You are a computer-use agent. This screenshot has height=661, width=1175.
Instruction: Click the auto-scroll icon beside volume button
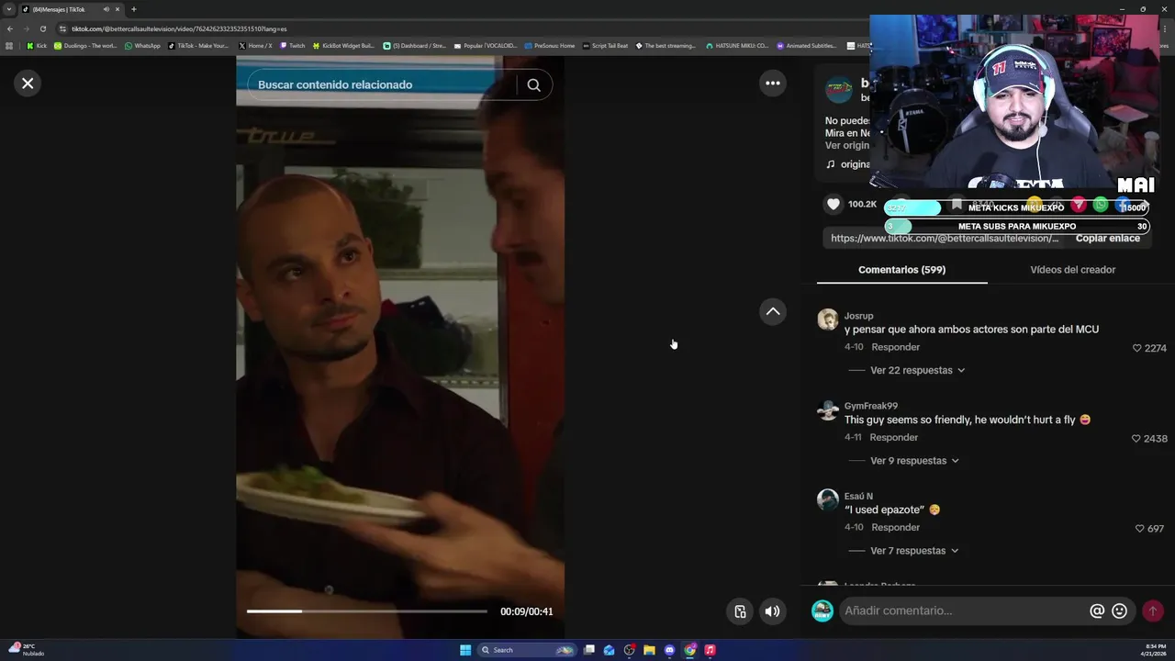740,611
